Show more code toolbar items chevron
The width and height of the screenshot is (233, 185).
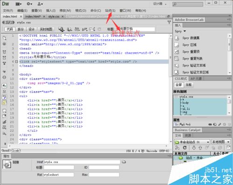pyautogui.click(x=5, y=143)
